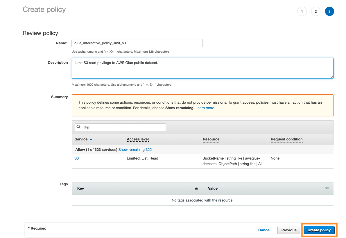Go to step 1 circle
Screen dimensions: 346x238
(x=302, y=12)
